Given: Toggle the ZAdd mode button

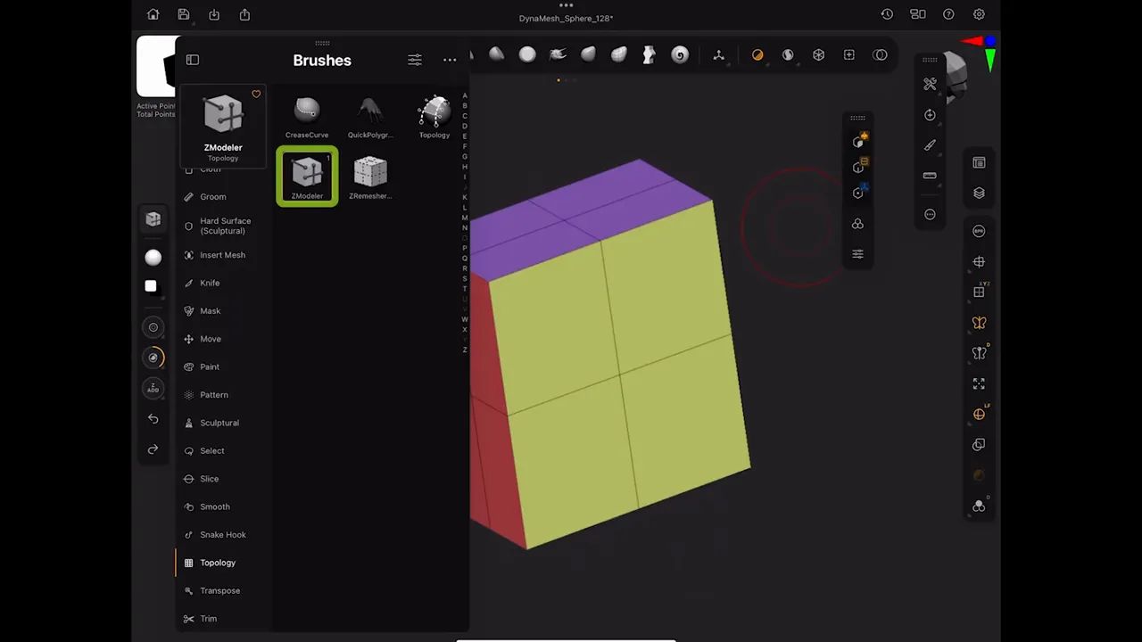Looking at the screenshot, I should (153, 389).
